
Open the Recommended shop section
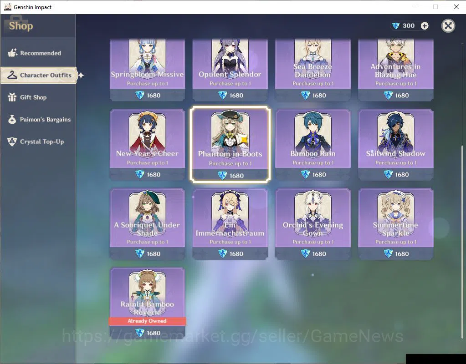coord(38,53)
